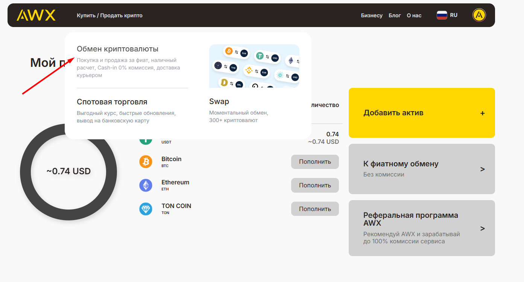Click the plus icon on Добавить актив

tap(482, 113)
